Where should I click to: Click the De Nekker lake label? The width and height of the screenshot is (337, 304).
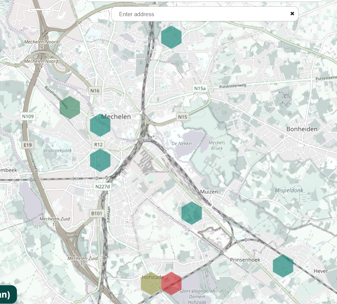point(182,143)
